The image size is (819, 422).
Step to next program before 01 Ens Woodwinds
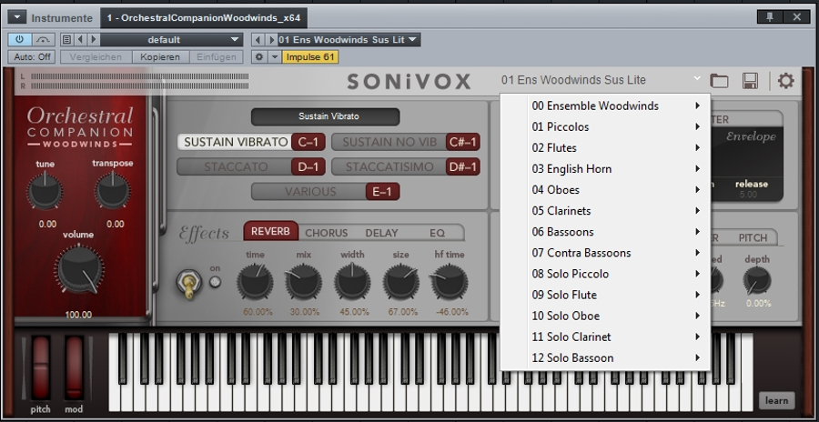[271, 40]
